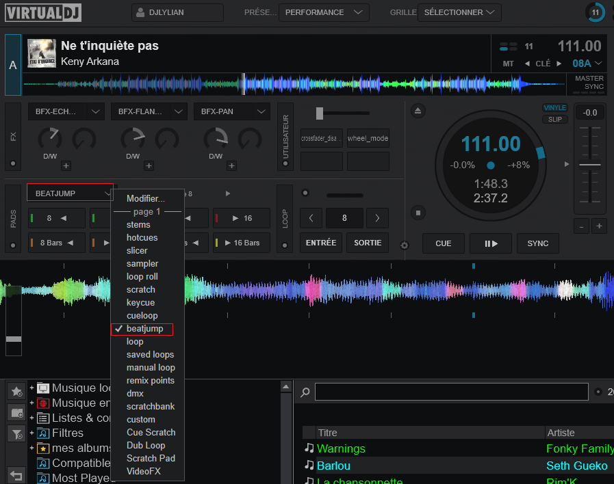Screen dimensions: 614x484
Task: Click the music note icon beside Barlou
Action: click(309, 466)
